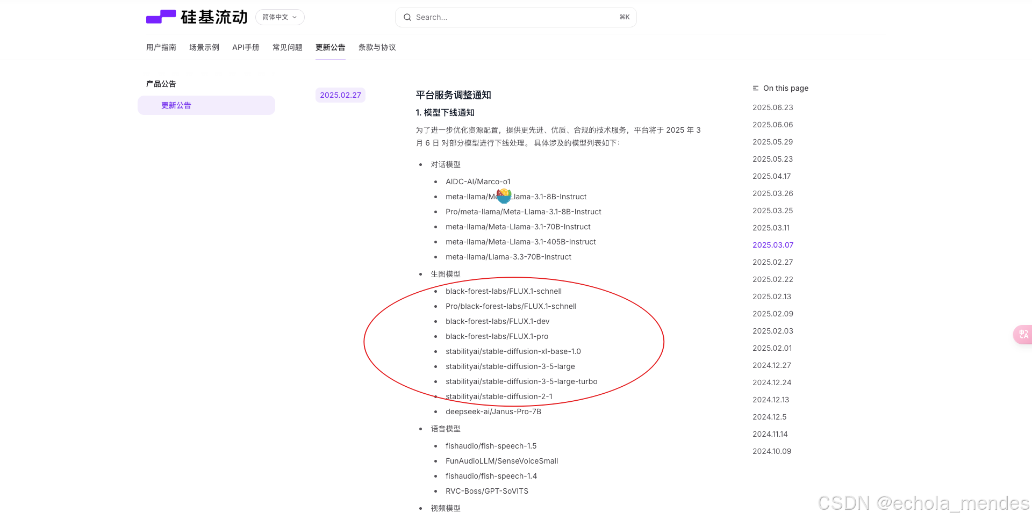Click meta-llama/Meta-Llama-3.1-70B-Instruct text
This screenshot has height=520, width=1032.
518,227
